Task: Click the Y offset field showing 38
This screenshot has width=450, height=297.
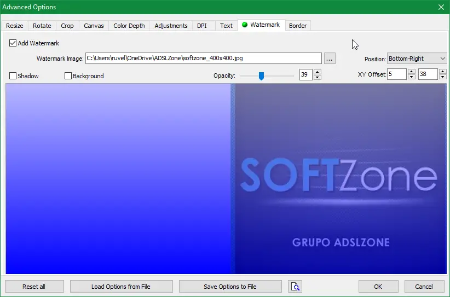Action: click(428, 74)
